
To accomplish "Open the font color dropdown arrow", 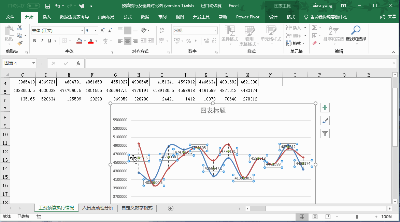I will coord(97,41).
